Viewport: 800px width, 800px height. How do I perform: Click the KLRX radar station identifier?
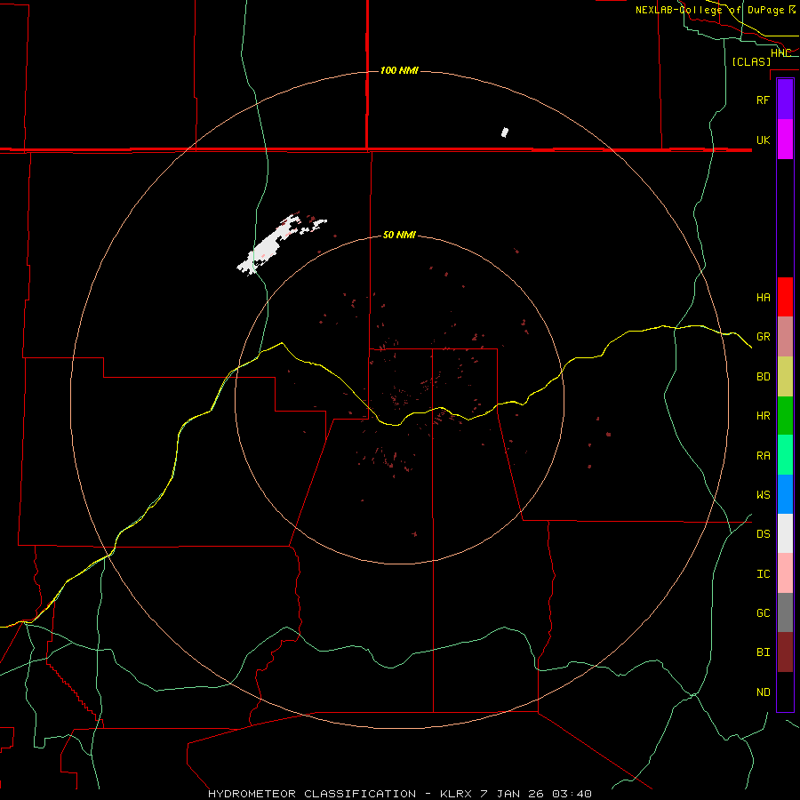(x=456, y=794)
